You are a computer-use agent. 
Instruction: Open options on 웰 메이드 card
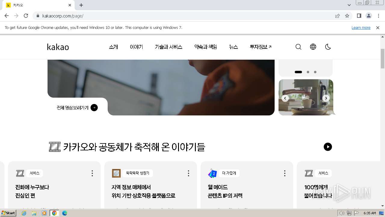pyautogui.click(x=285, y=173)
